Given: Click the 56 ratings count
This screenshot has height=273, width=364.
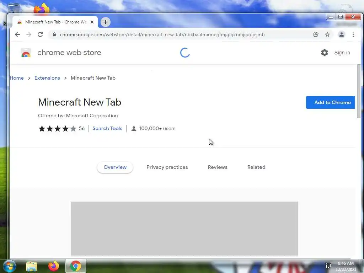Looking at the screenshot, I should pyautogui.click(x=82, y=128).
